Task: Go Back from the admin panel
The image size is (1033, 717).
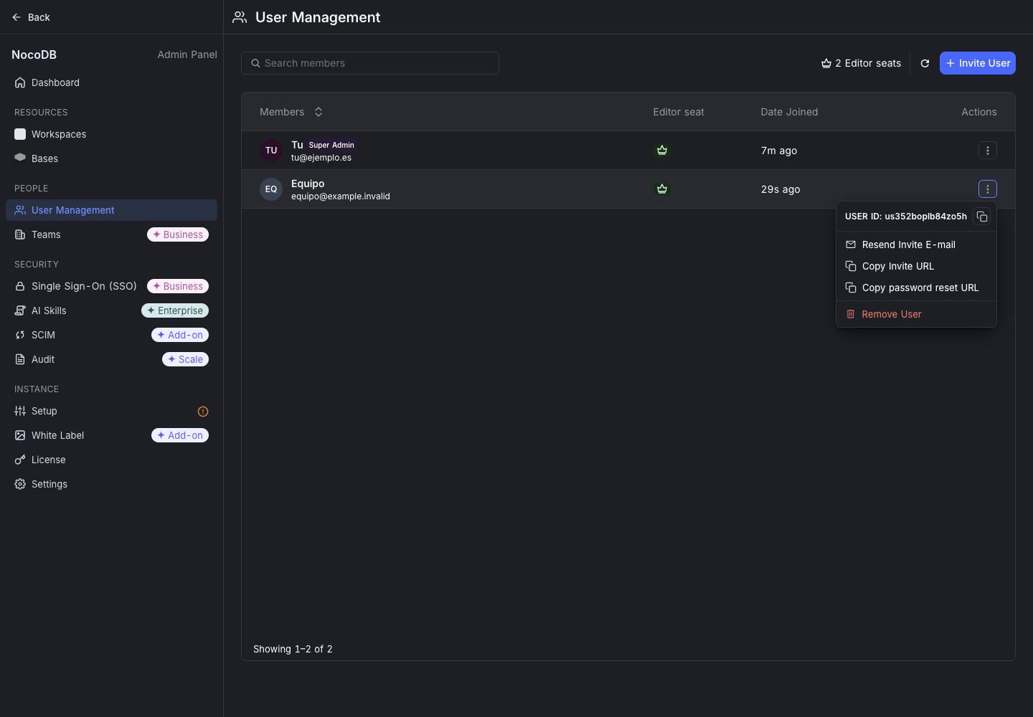Action: pyautogui.click(x=31, y=17)
